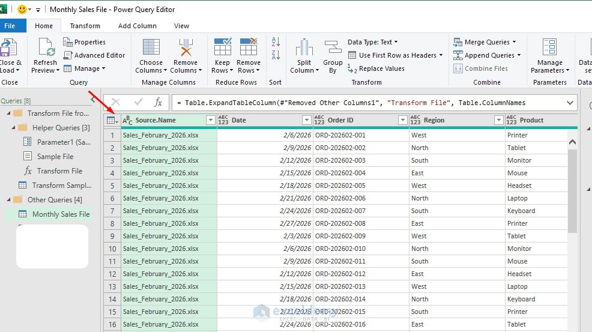This screenshot has width=592, height=332.
Task: Collapse Transform File folder group
Action: 8,113
